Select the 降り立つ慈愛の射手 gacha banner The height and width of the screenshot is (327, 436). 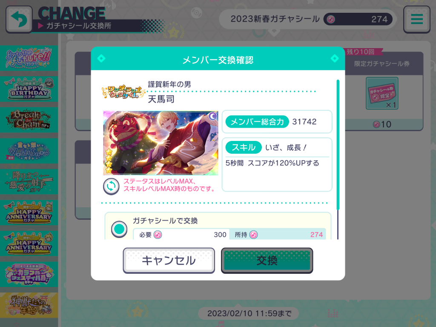pyautogui.click(x=29, y=181)
